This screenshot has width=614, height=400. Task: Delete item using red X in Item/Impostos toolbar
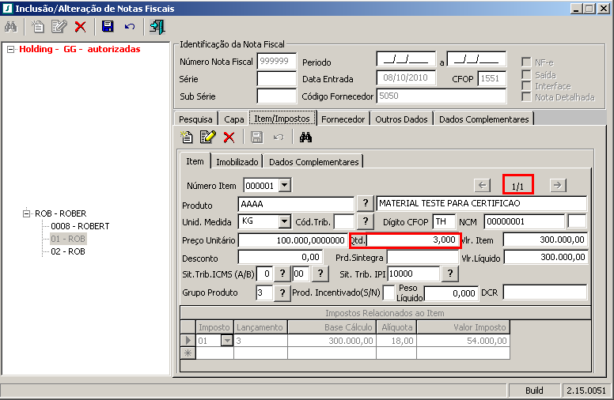[x=229, y=138]
